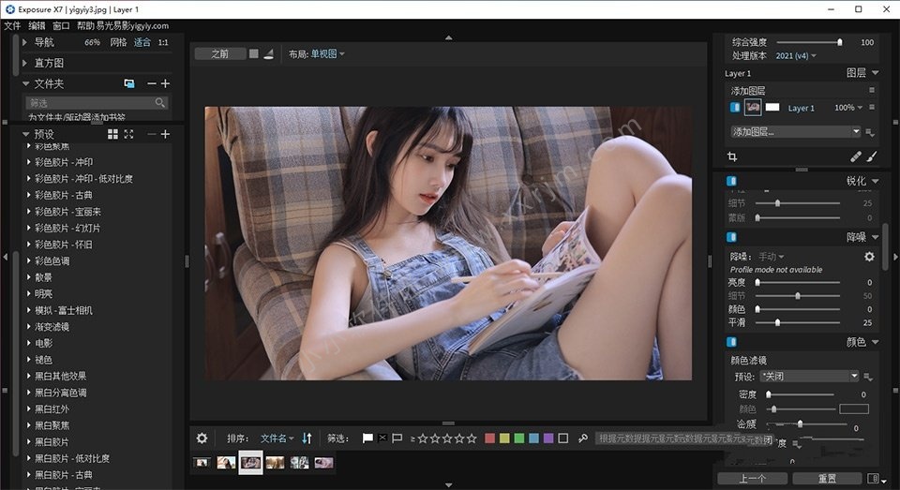Open Layer 1 opacity 100% dropdown
Viewport: 900px width, 490px height.
pyautogui.click(x=848, y=108)
